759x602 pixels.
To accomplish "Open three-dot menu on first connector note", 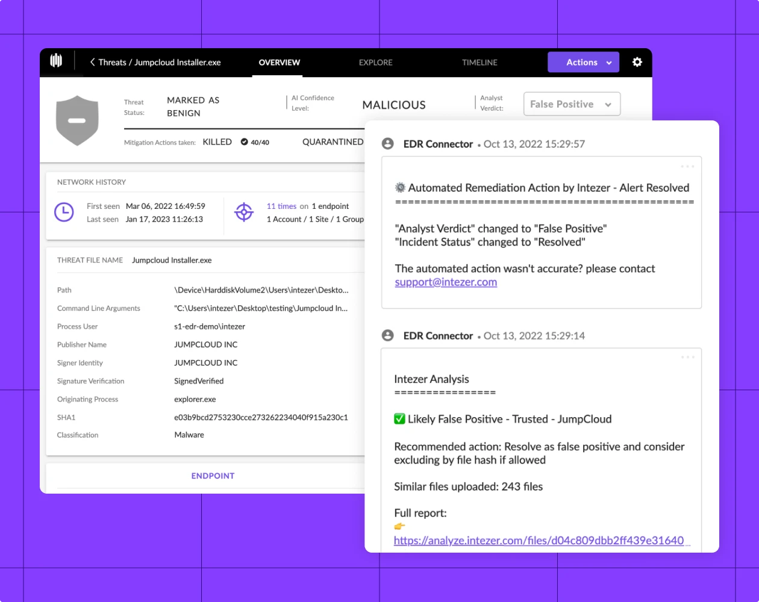I will (687, 167).
